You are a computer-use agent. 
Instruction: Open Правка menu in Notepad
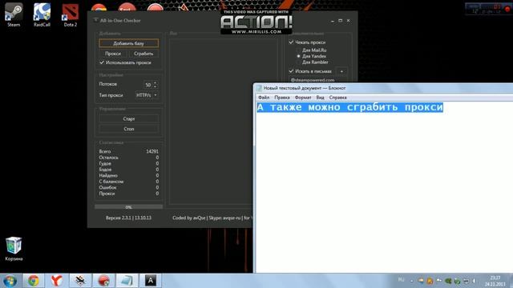[282, 98]
